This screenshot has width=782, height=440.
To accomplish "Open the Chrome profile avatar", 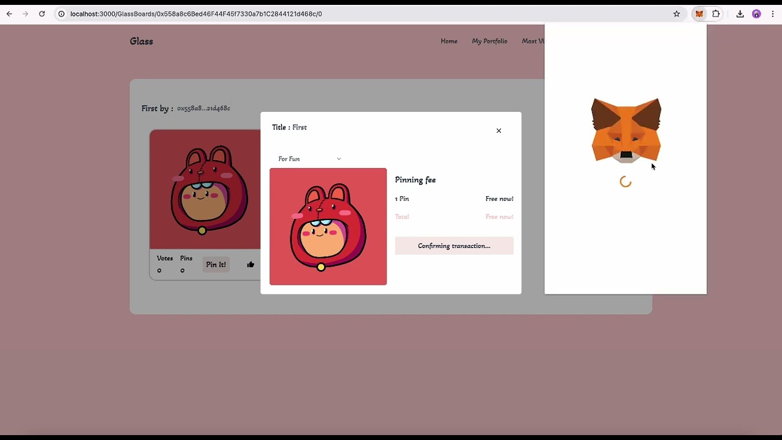I will (756, 13).
